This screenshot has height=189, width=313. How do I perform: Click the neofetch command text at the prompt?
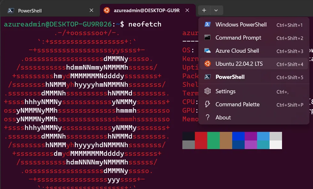point(145,24)
